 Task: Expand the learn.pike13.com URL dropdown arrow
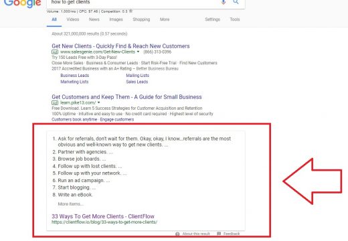(x=98, y=102)
